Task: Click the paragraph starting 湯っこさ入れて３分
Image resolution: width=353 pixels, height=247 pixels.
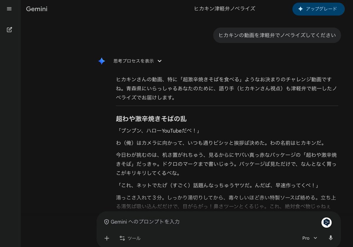Action: 226,202
